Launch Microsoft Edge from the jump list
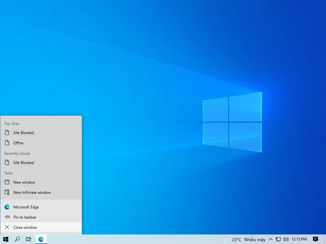 41,207
